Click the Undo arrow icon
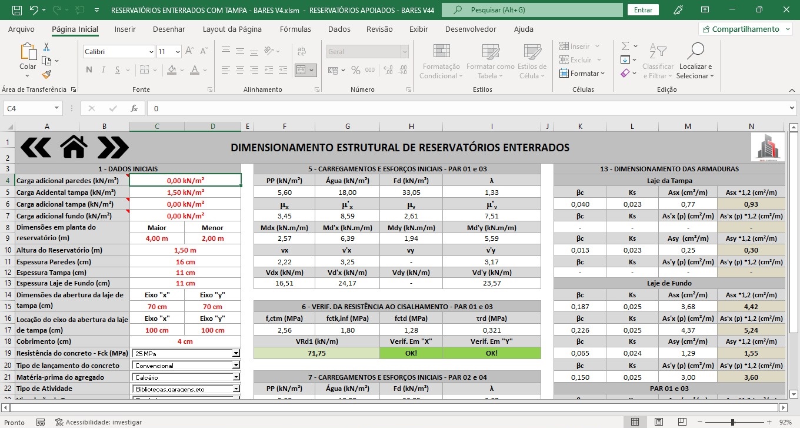Screen dimensions: 800x428 pyautogui.click(x=34, y=10)
